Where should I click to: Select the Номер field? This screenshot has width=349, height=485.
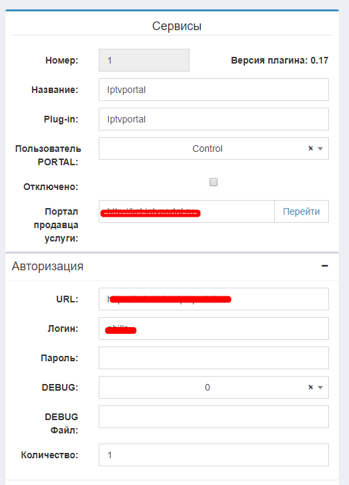[x=144, y=60]
